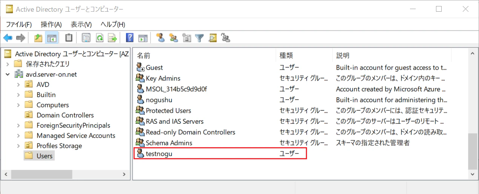
Task: Toggle the Show/Hide Action Pane toolbar icon
Action: coord(143,38)
